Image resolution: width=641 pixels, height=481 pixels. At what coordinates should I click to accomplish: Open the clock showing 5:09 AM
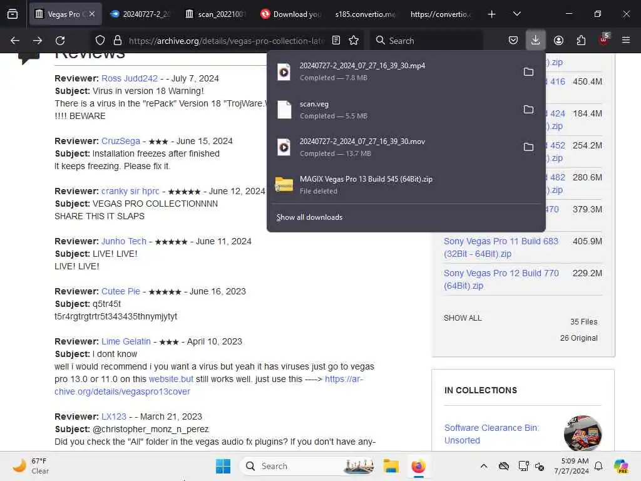tap(571, 466)
